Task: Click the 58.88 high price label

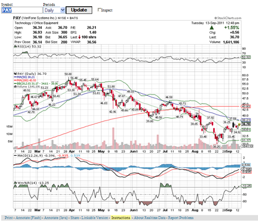Action: tap(68, 74)
